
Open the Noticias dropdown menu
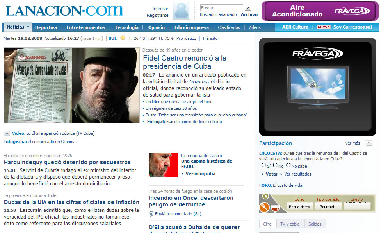[x=18, y=27]
